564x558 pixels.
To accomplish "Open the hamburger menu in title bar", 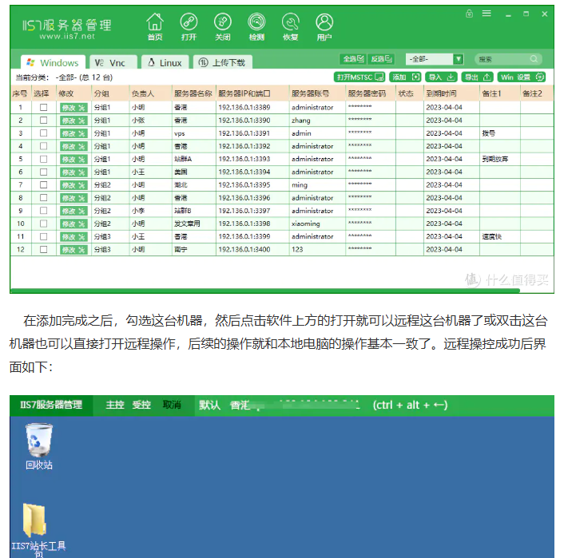I will pyautogui.click(x=487, y=14).
